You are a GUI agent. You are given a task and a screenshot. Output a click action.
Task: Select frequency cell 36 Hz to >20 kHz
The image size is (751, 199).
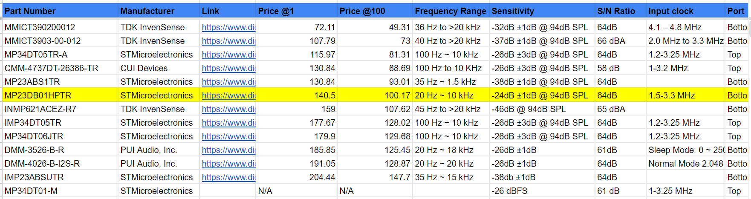[451, 27]
